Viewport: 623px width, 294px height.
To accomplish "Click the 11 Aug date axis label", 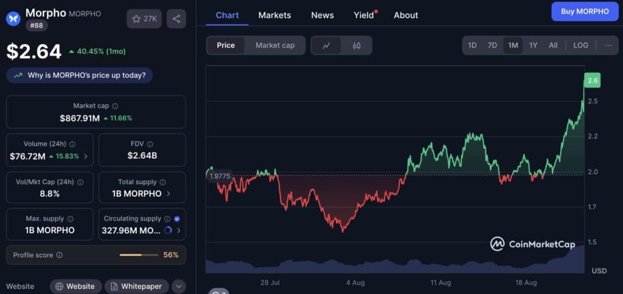I will coord(440,283).
